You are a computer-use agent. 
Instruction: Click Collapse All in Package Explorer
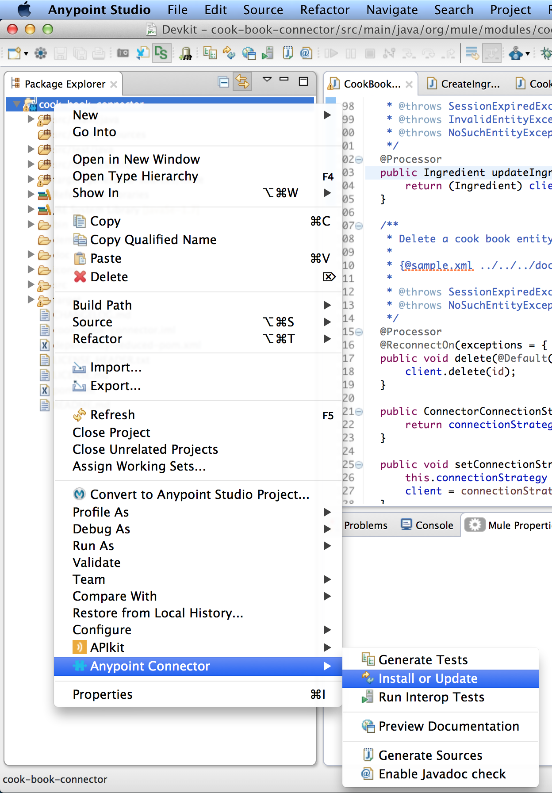click(224, 82)
